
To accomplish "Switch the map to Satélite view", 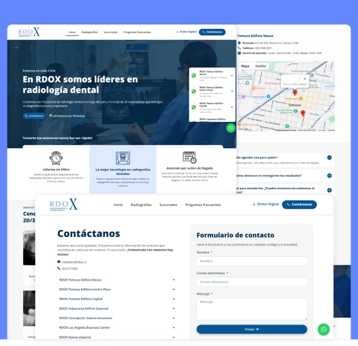I will tap(261, 66).
